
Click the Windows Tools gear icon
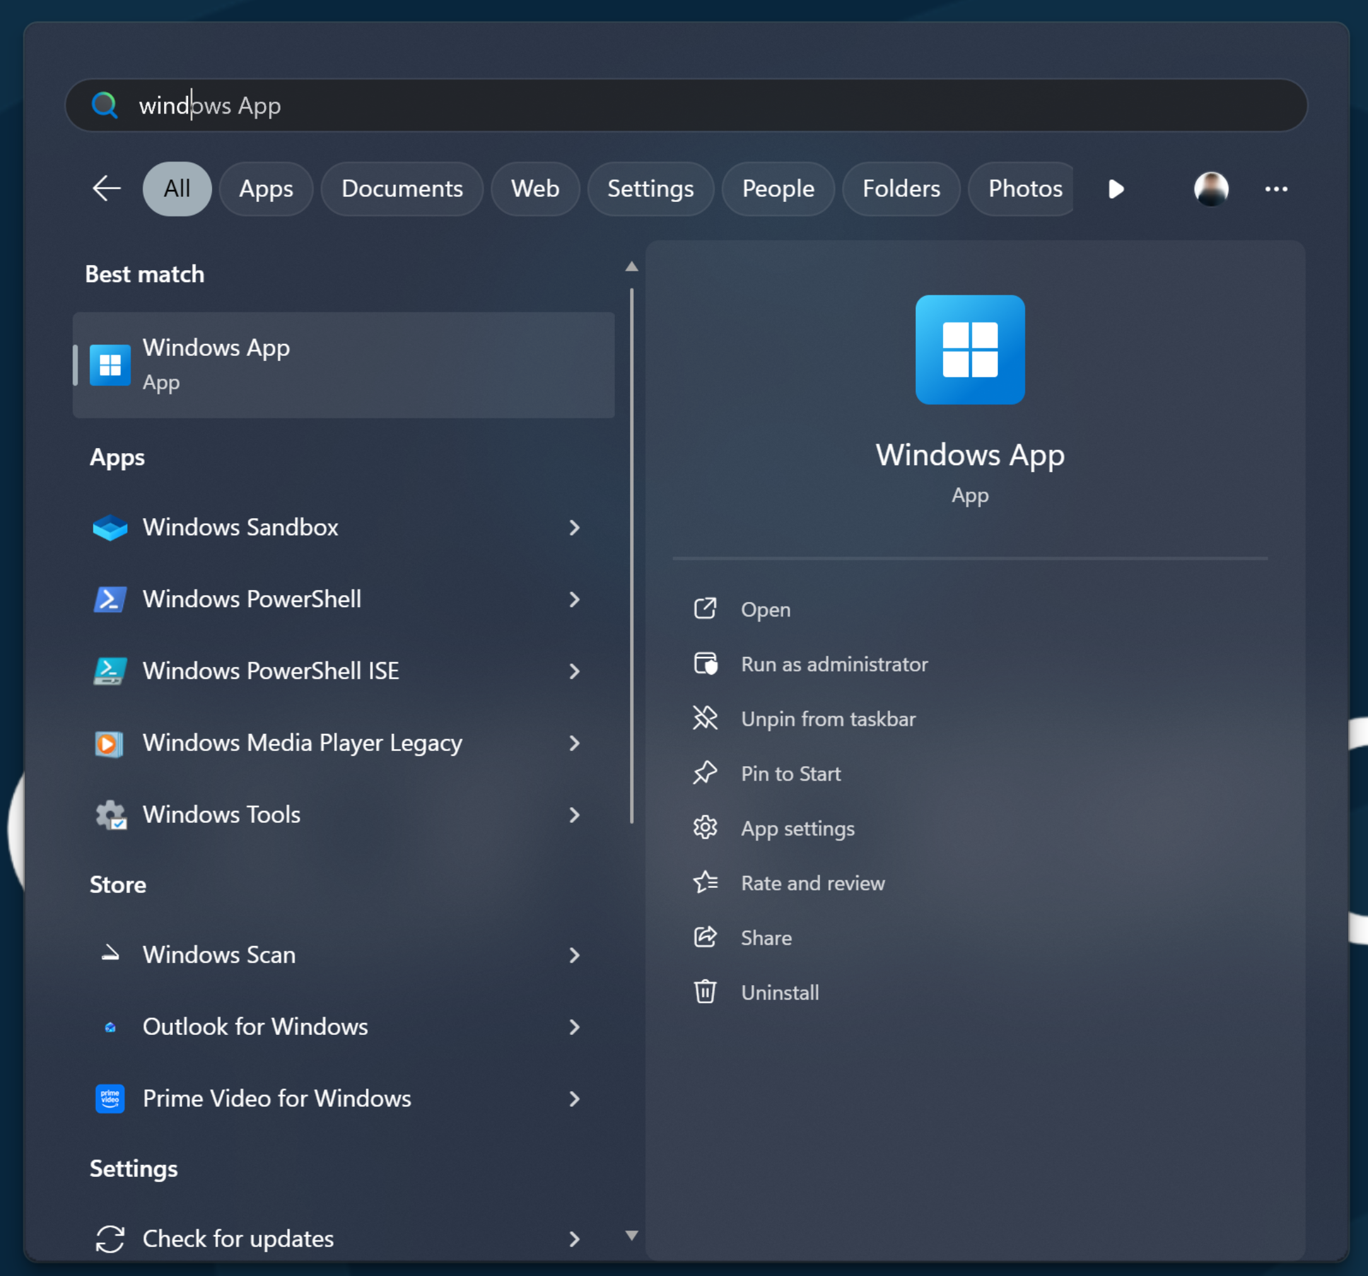(110, 815)
